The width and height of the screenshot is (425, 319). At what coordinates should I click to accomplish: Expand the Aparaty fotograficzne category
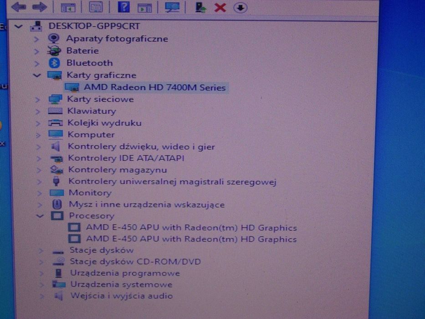(x=36, y=39)
